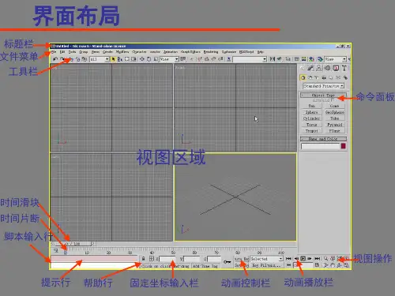Click the time slider 0 / 100 handle

(73, 244)
